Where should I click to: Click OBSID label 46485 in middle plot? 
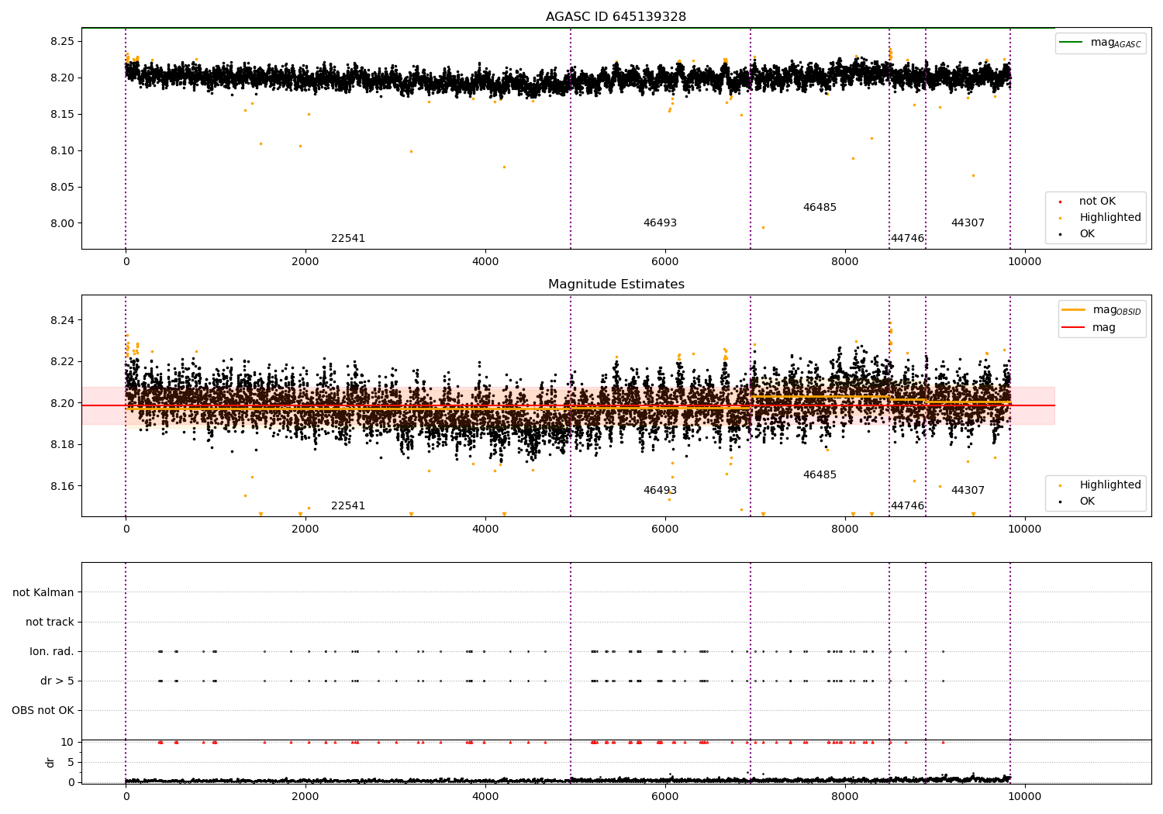point(820,475)
